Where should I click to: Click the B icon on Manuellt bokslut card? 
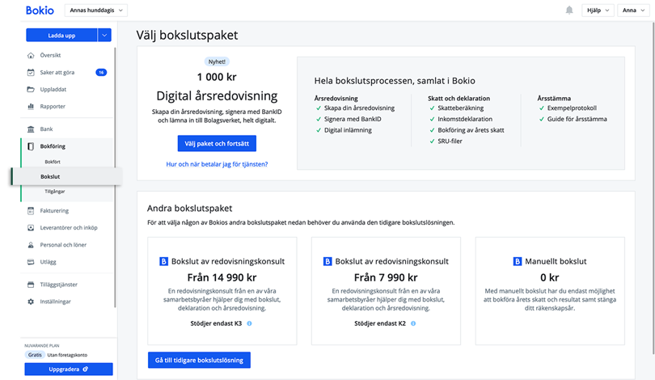click(x=518, y=261)
